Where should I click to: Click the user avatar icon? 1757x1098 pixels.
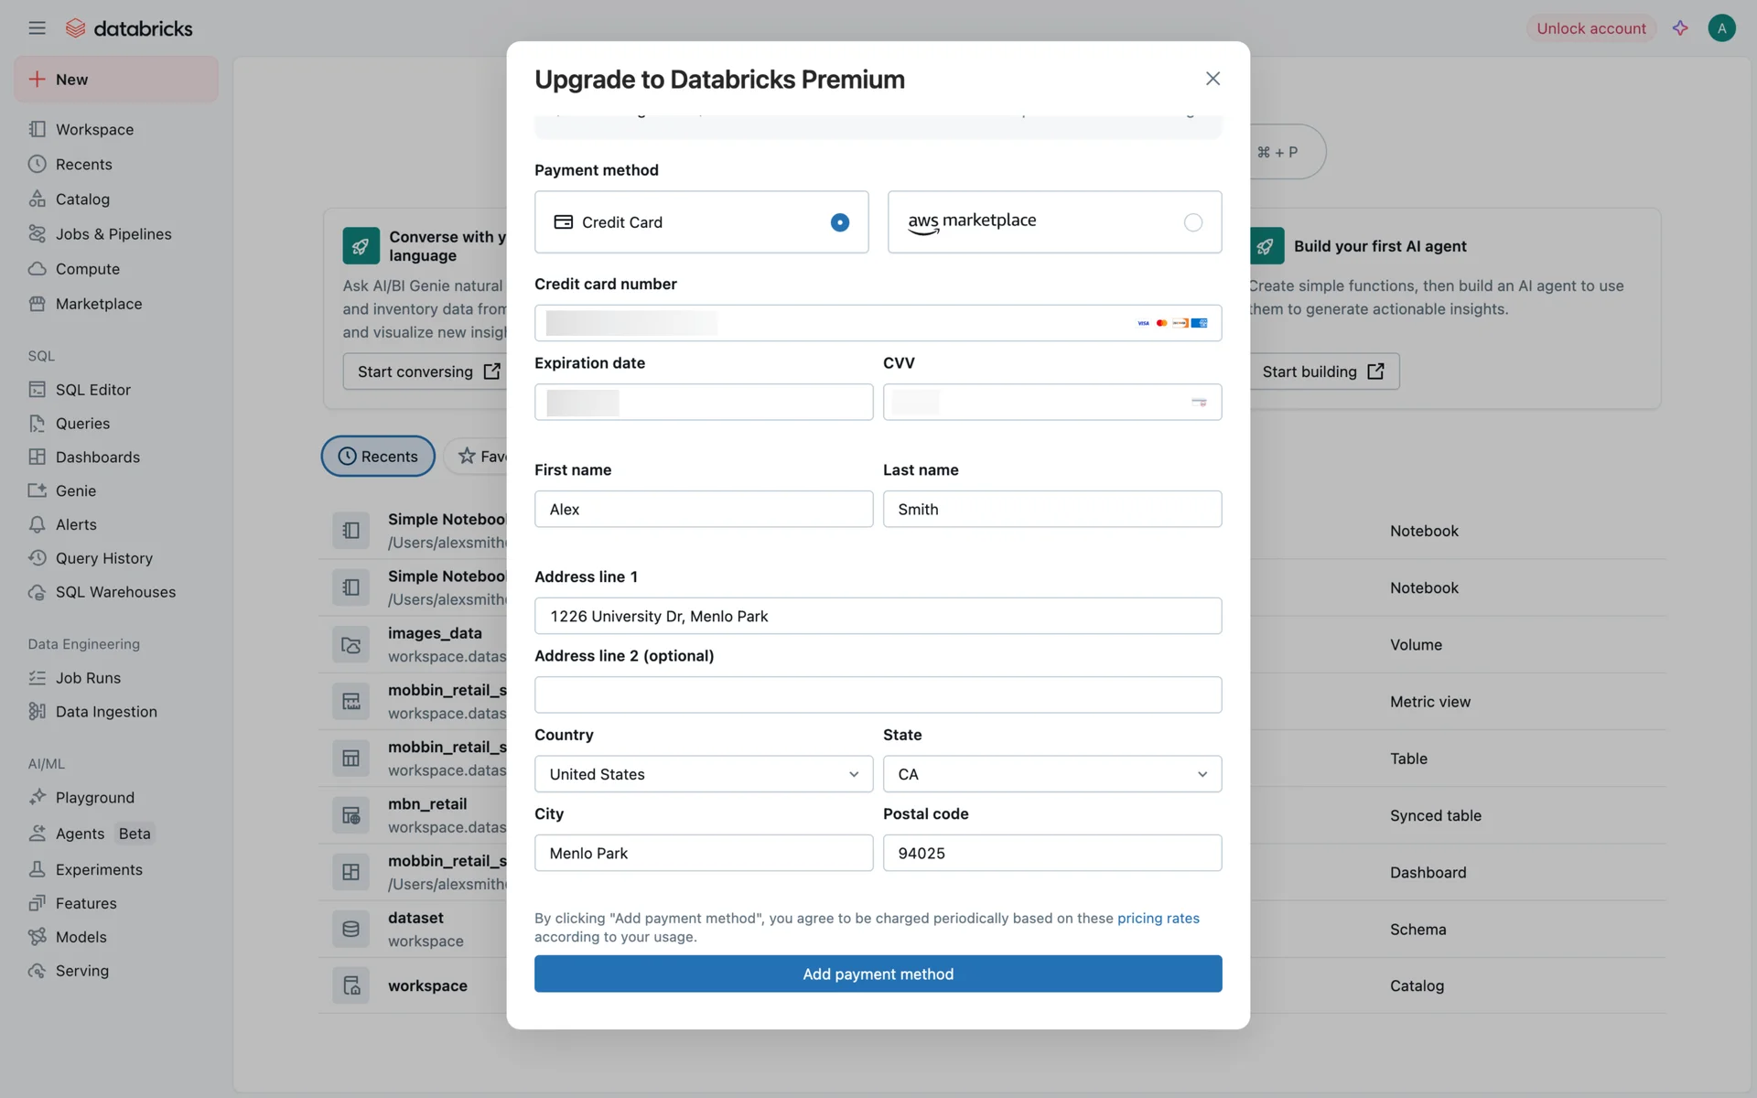1721,28
